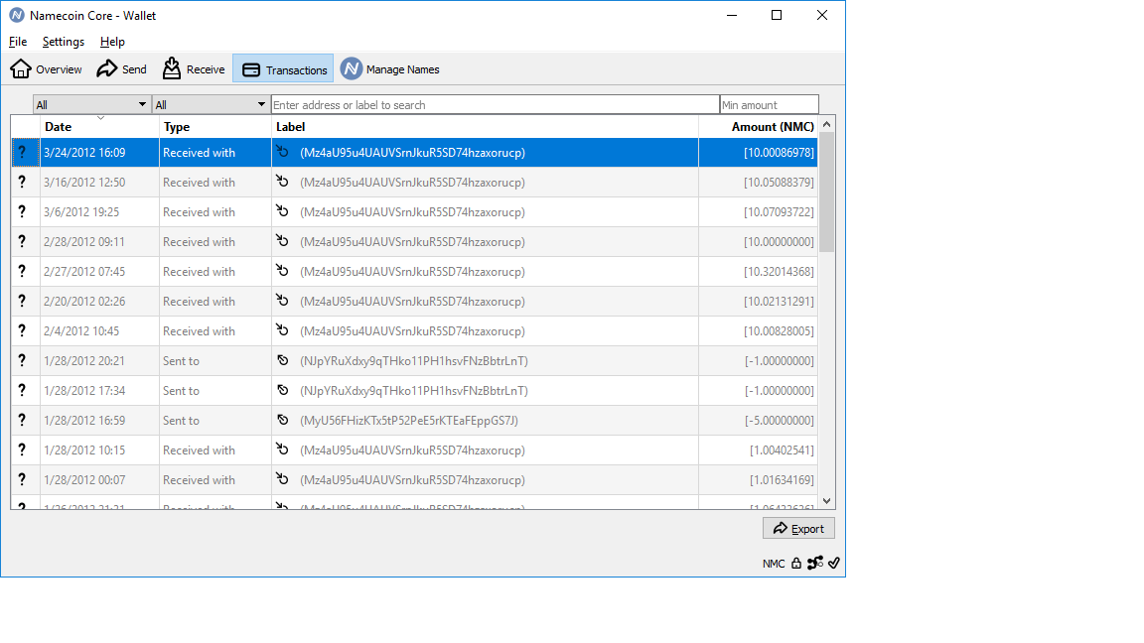Select date 2/20/2012 02:26 cell
This screenshot has height=643, width=1144.
click(x=99, y=301)
